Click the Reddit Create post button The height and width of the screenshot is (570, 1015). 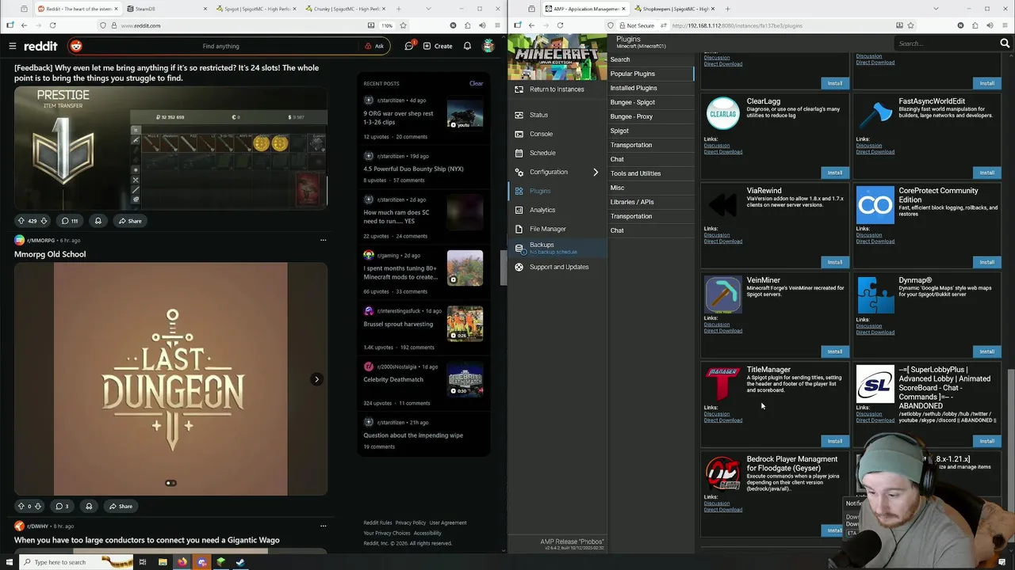[438, 46]
